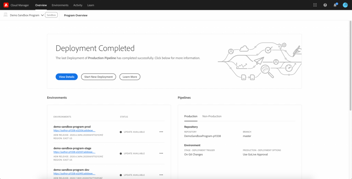Open the prod environment author URL
Image resolution: width=352 pixels, height=179 pixels.
[74, 130]
